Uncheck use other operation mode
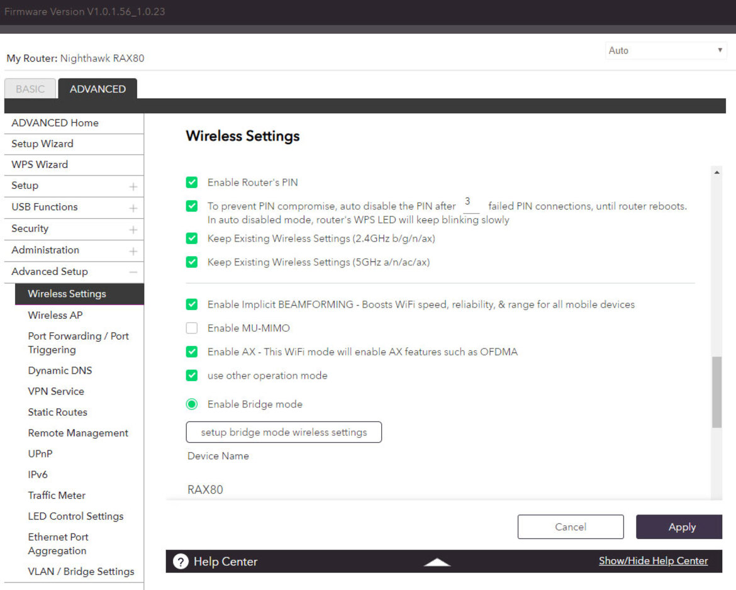This screenshot has height=590, width=736. [x=191, y=375]
